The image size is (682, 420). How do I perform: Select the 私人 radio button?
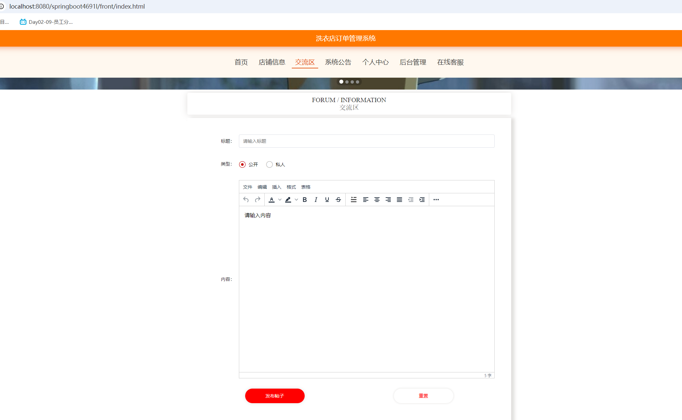(270, 165)
